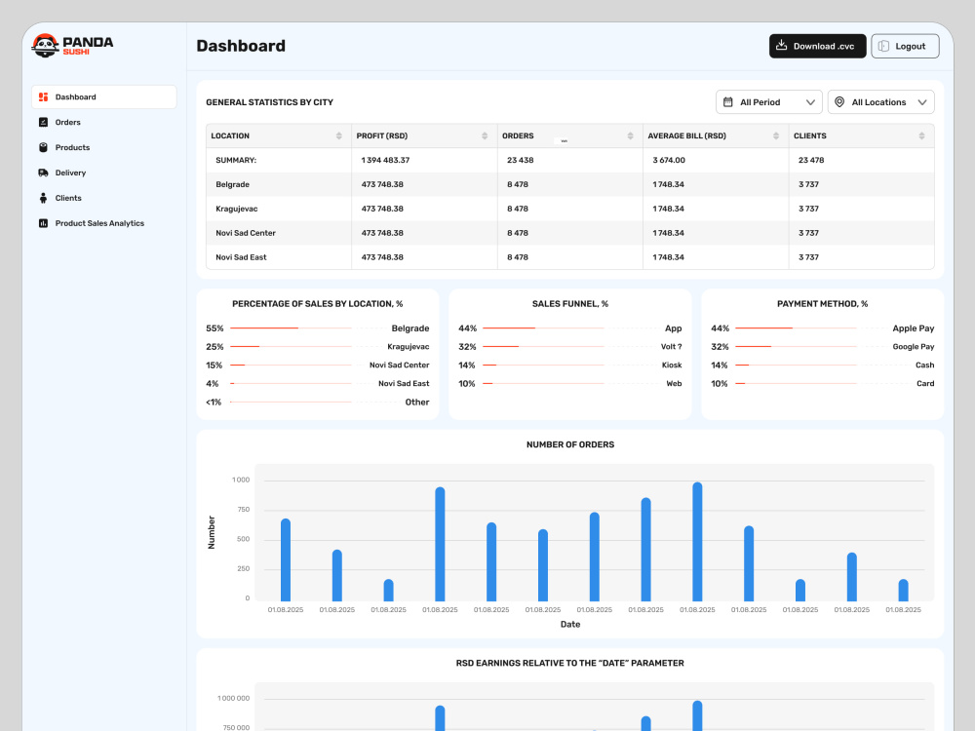Open the Products section

click(x=104, y=147)
